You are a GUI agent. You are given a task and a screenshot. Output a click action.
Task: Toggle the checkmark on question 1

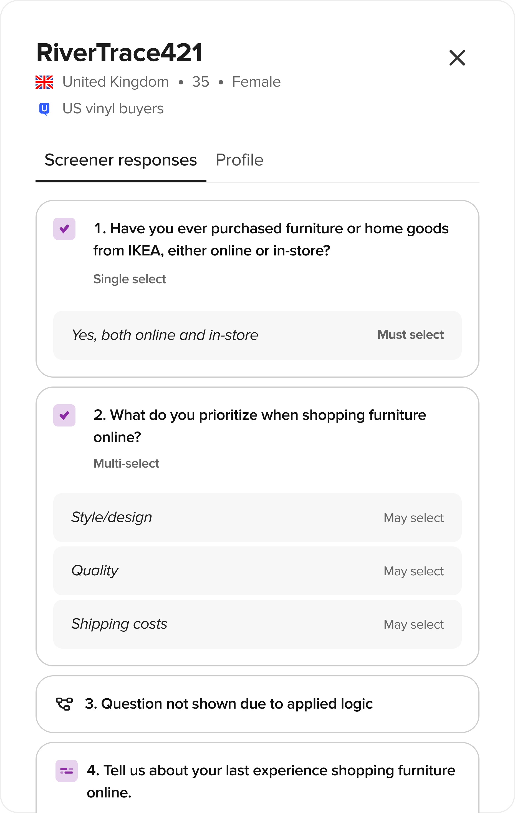64,229
